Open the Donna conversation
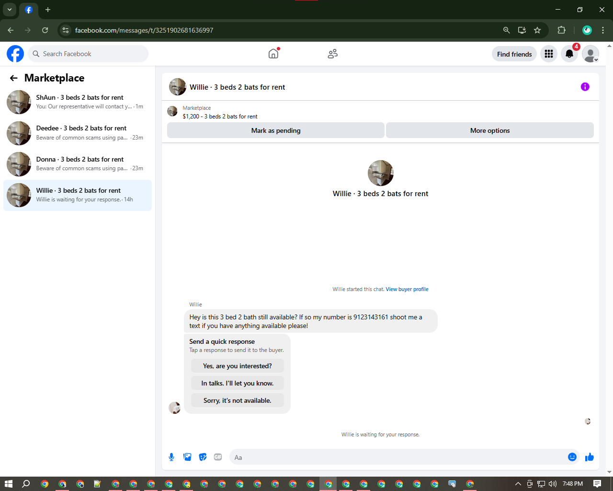This screenshot has width=613, height=491. point(78,164)
